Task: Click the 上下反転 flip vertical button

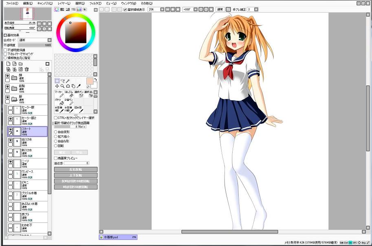Action: tap(76, 175)
